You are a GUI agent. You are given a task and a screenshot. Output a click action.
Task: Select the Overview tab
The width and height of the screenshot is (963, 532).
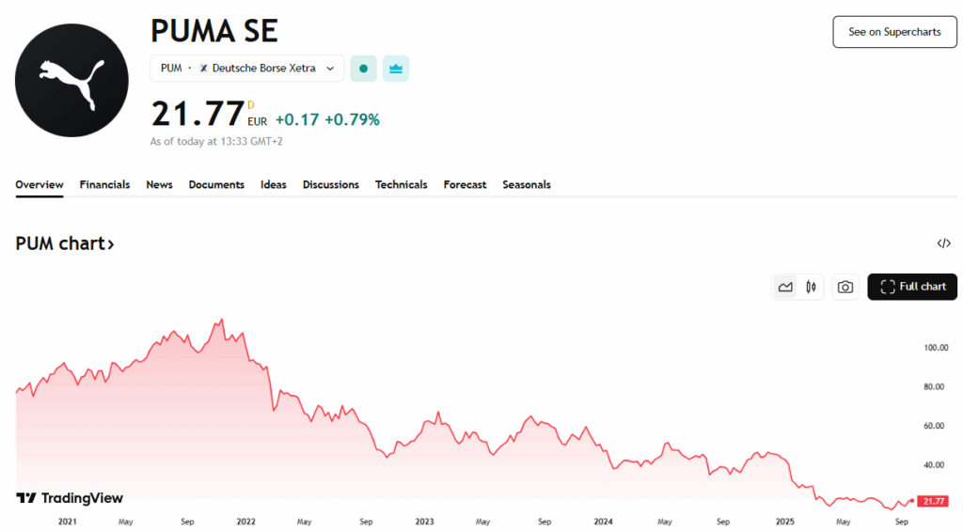(39, 185)
